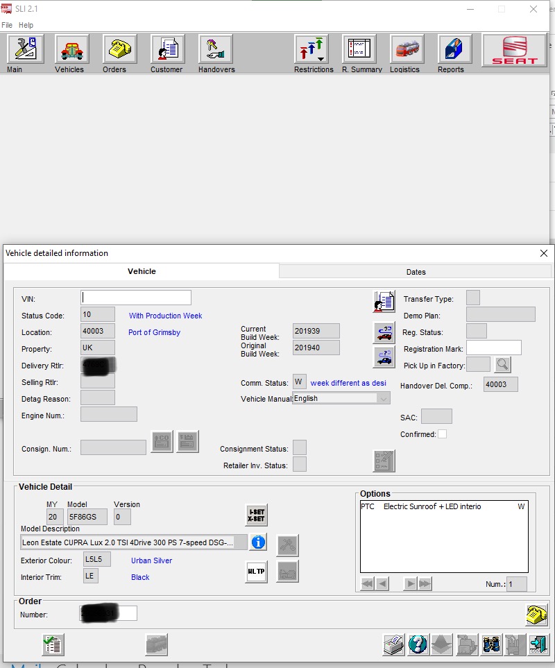The height and width of the screenshot is (668, 555).
Task: Jump to last option with double-right arrow
Action: tap(425, 583)
